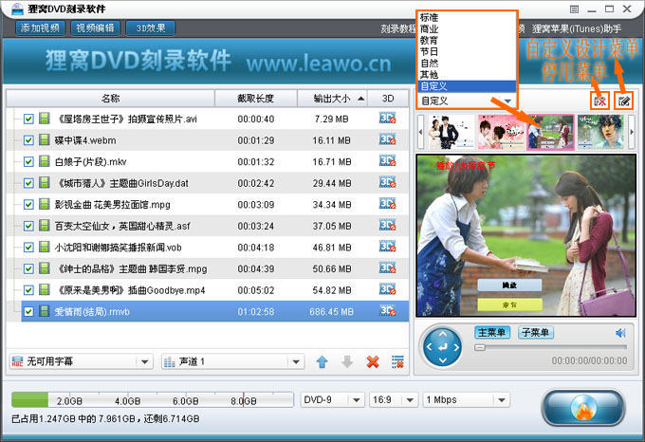This screenshot has height=442, width=645.
Task: Select the wedding couple menu thumbnail
Action: [x=451, y=132]
